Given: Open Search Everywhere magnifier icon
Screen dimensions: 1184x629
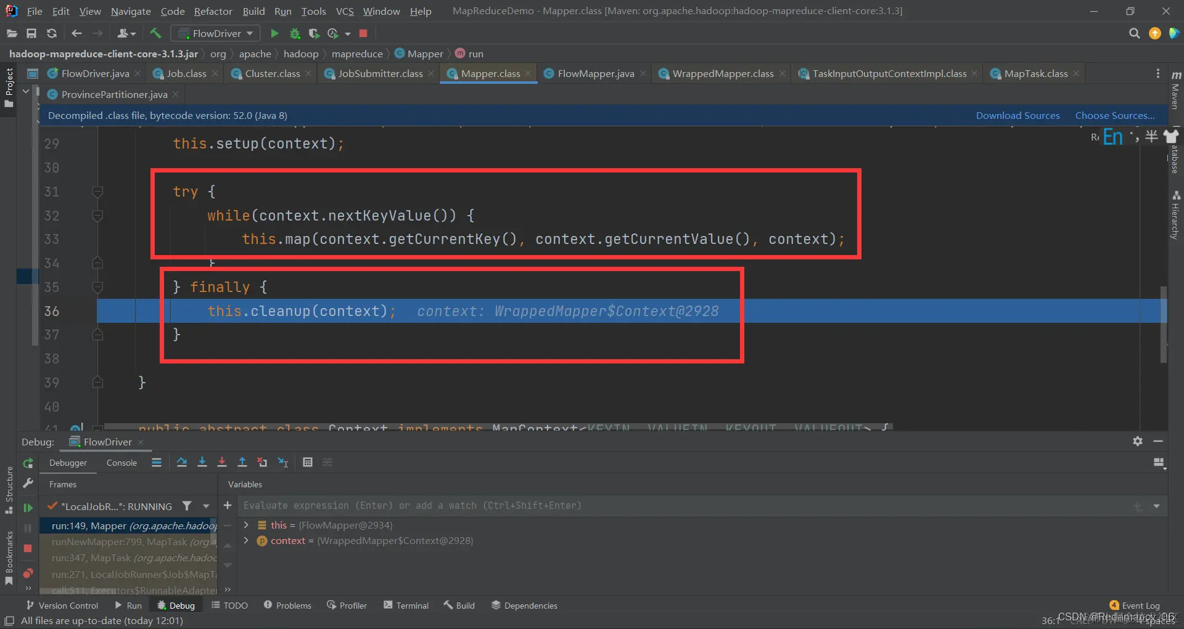Looking at the screenshot, I should [1134, 33].
